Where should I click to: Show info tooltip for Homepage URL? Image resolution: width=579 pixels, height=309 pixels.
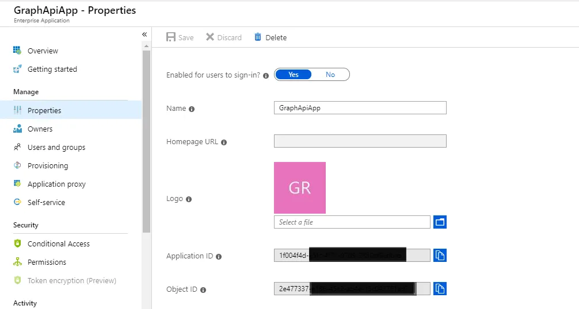tap(224, 142)
